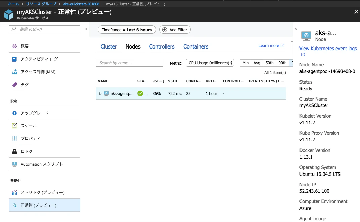Select the 50th percentile toggle
Image resolution: width=360 pixels, height=222 pixels.
click(269, 63)
